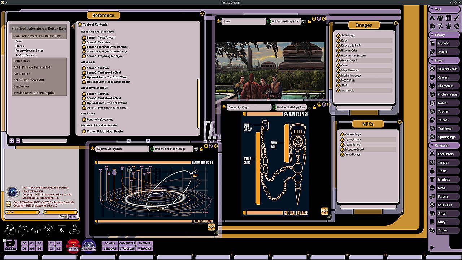
Task: Collapse the Tool sidebar section
Action: point(444,9)
